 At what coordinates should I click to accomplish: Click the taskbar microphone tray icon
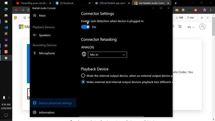point(4,98)
